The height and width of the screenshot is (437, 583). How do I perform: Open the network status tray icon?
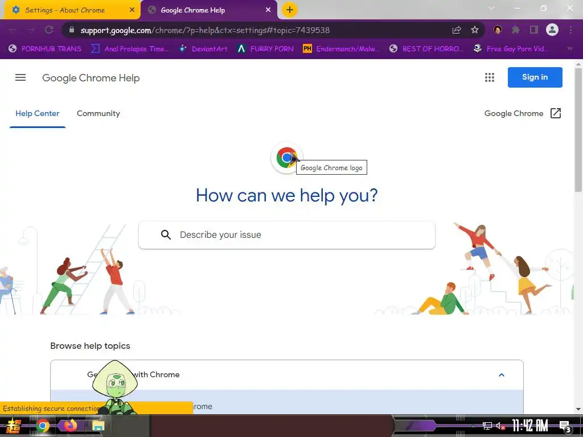point(487,426)
